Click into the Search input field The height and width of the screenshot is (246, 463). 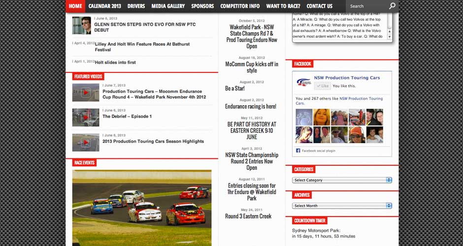tap(367, 6)
